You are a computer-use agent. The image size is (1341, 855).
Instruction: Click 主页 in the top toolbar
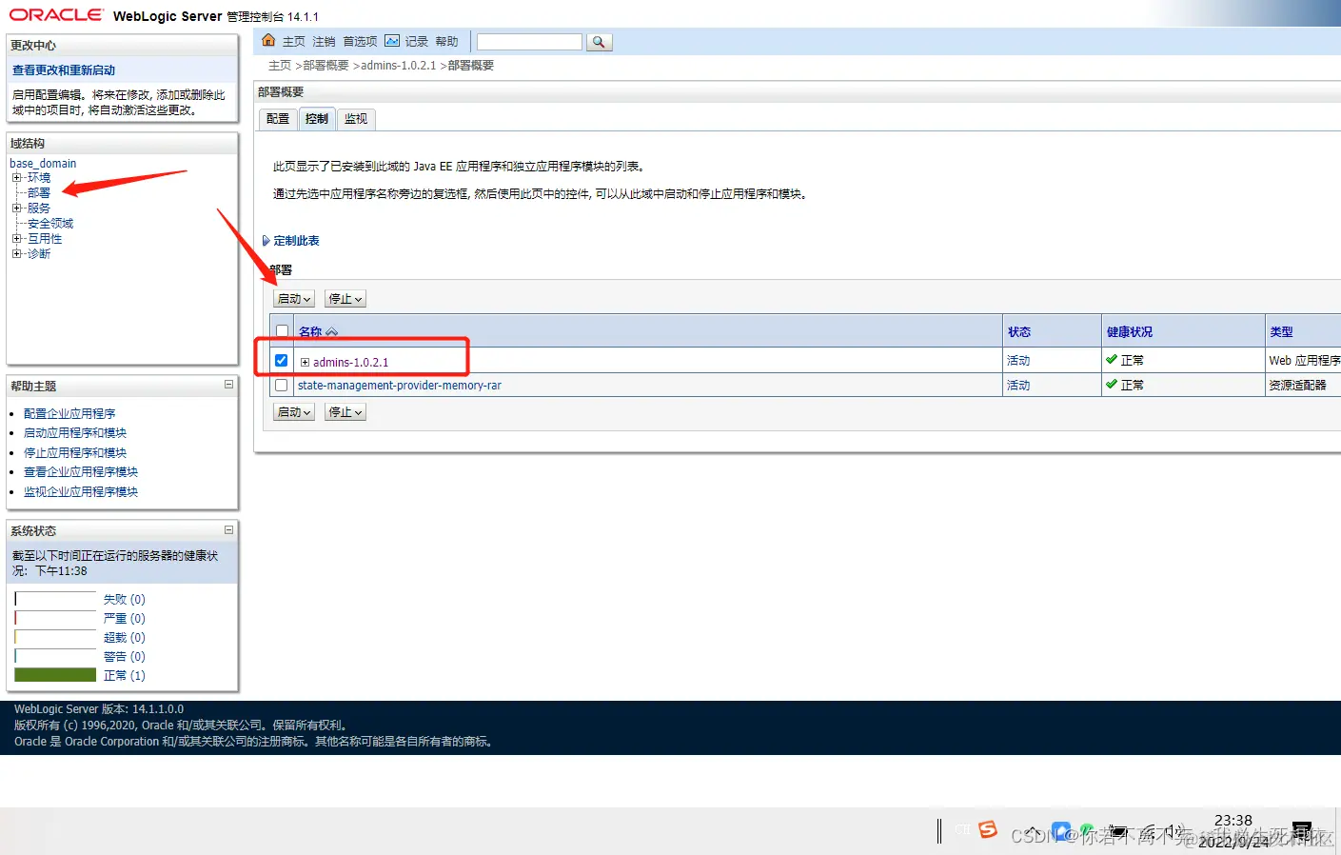point(294,42)
